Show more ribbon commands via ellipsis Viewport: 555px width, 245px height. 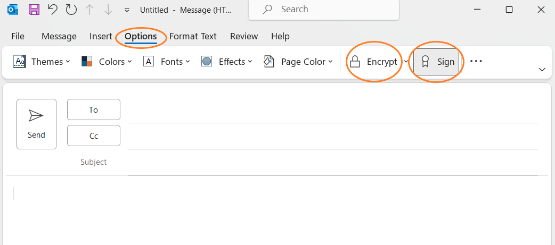pos(476,62)
